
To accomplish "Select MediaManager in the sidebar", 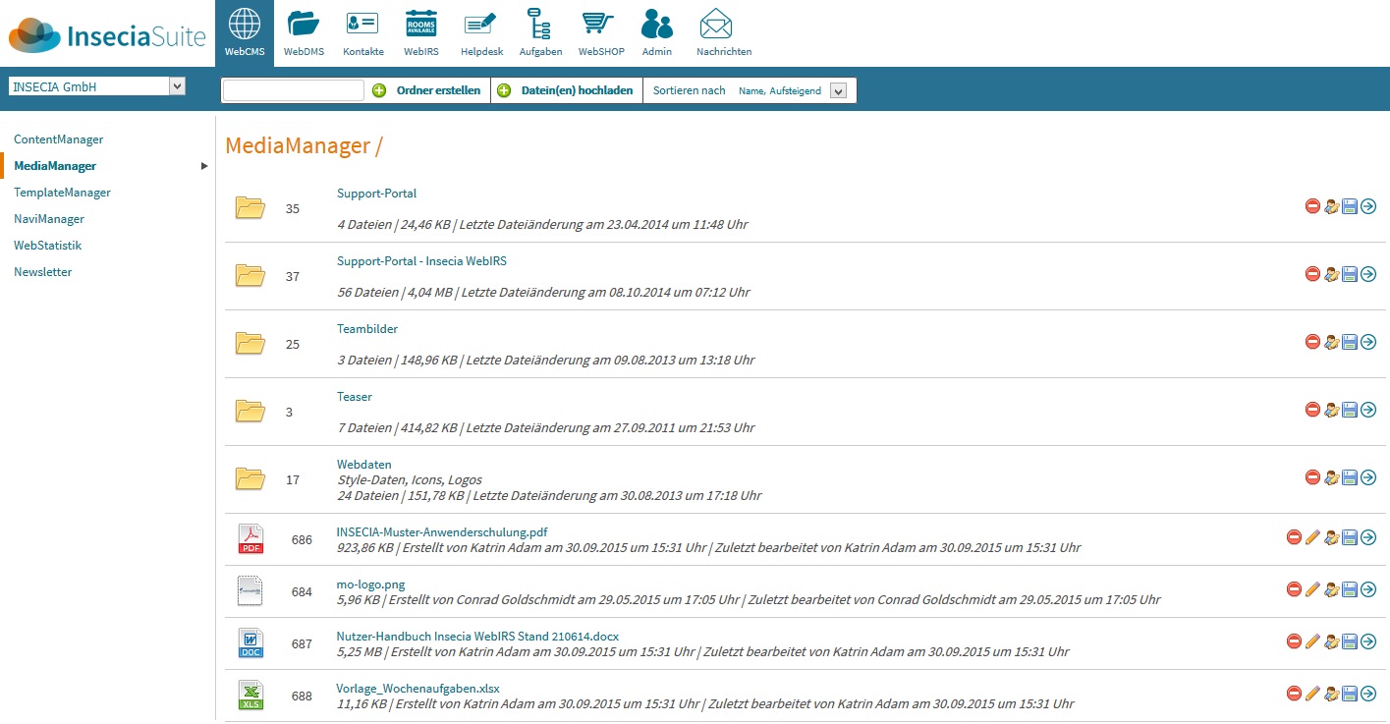I will (x=55, y=166).
